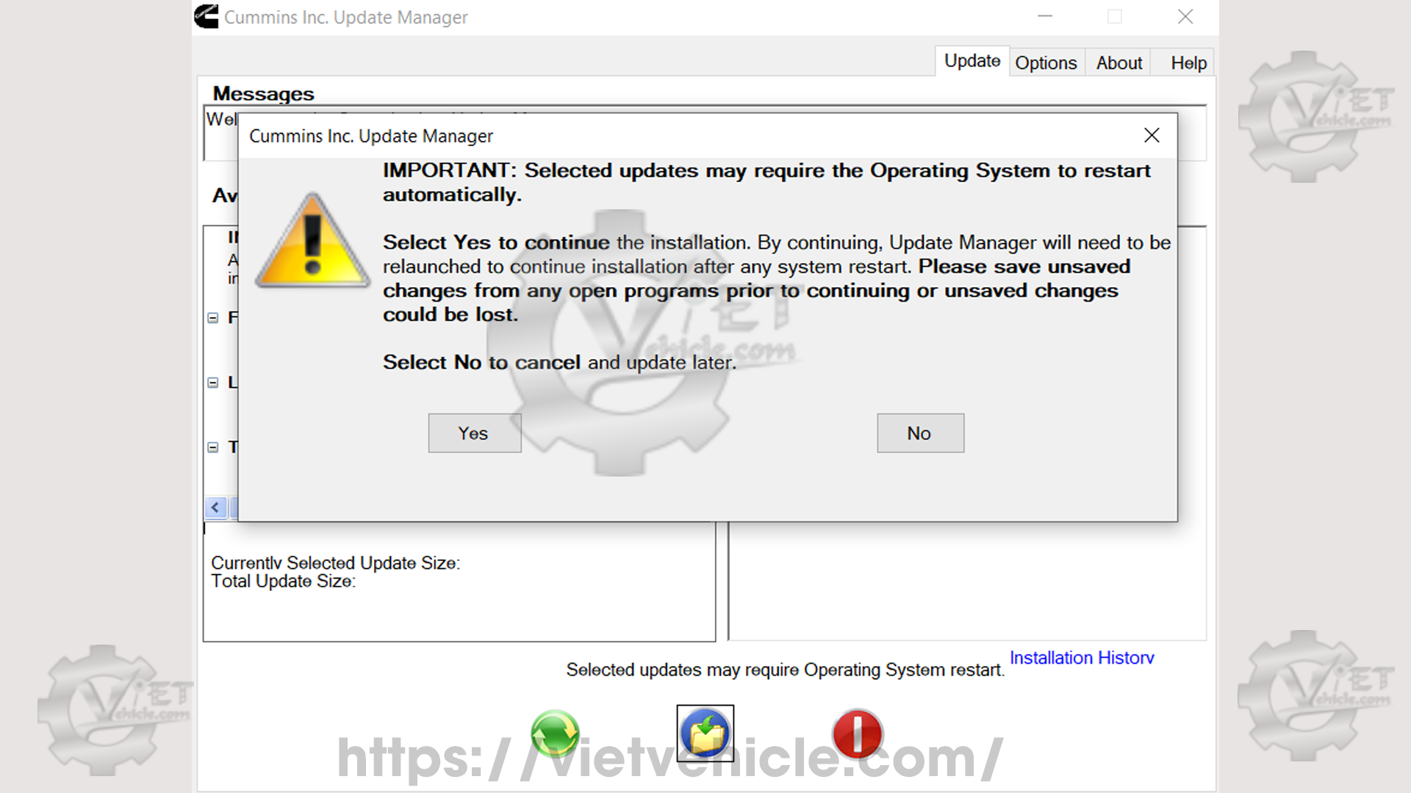Screen dimensions: 1411x793
Task: Click the red stop/cancel icon
Action: [857, 734]
